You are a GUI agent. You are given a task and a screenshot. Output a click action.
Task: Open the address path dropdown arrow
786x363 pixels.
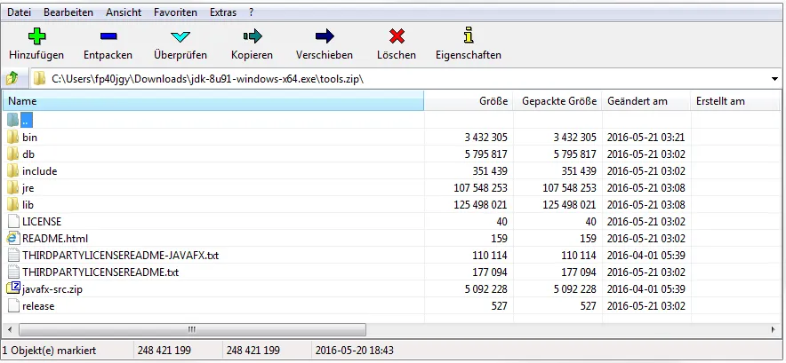click(775, 79)
